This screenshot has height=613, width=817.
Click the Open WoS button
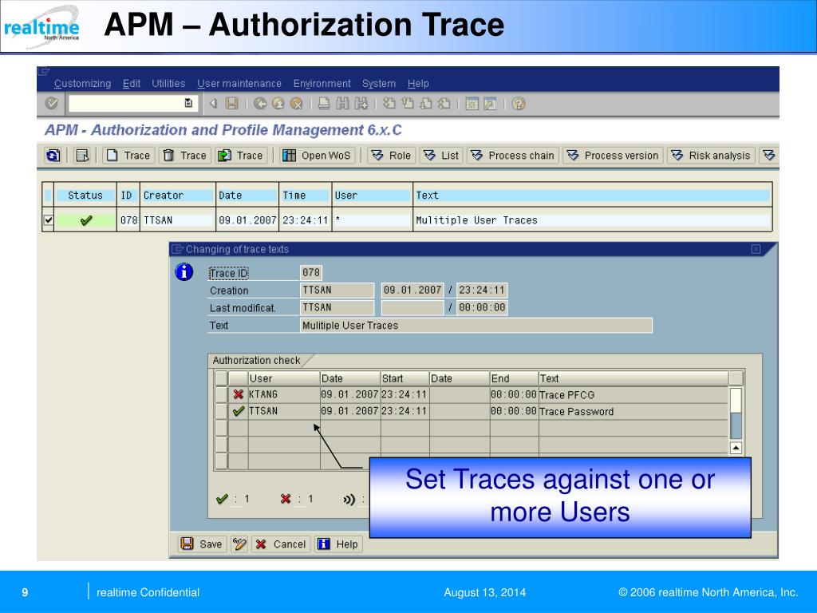pos(318,156)
